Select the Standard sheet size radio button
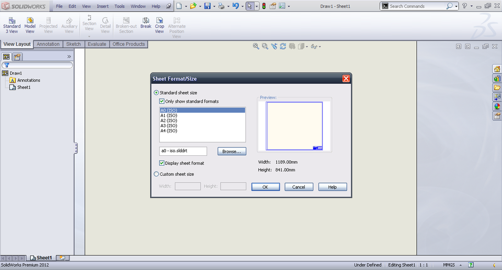 [x=156, y=93]
